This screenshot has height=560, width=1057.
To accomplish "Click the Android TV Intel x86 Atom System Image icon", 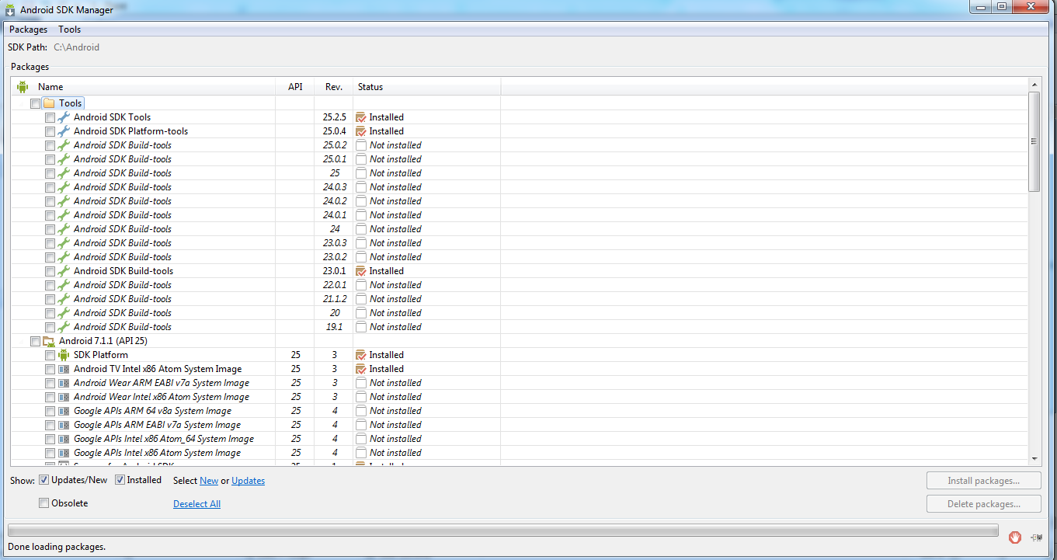I will (64, 369).
